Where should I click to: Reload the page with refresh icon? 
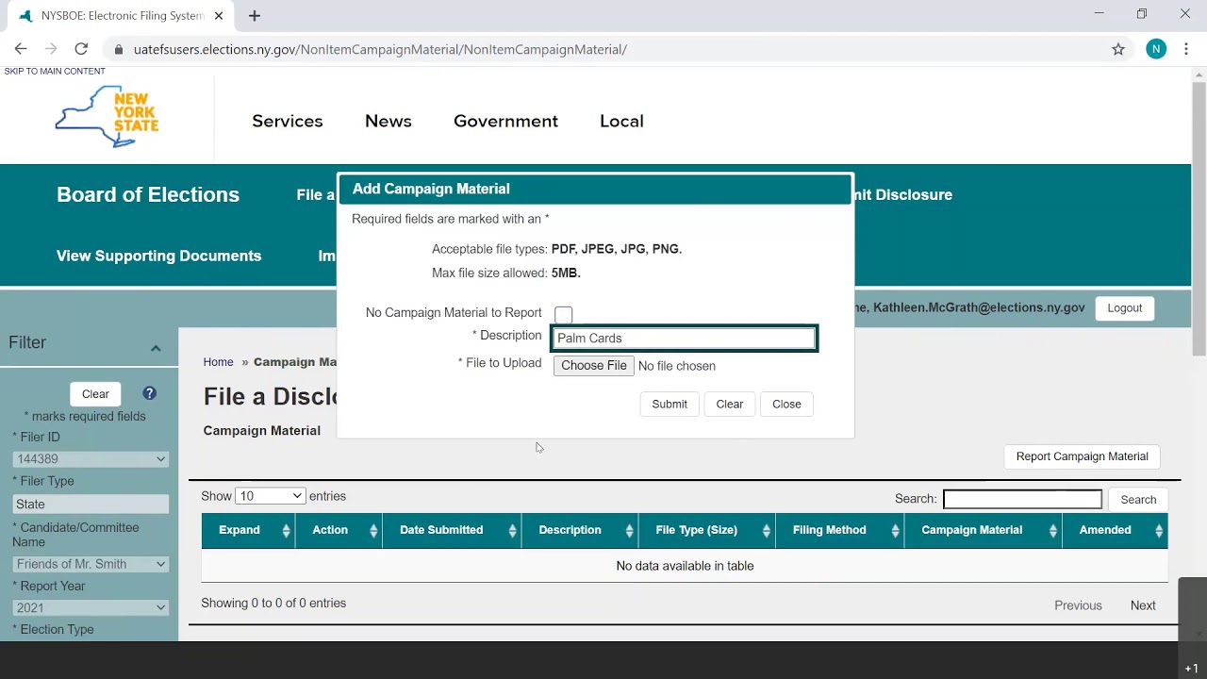(x=81, y=49)
